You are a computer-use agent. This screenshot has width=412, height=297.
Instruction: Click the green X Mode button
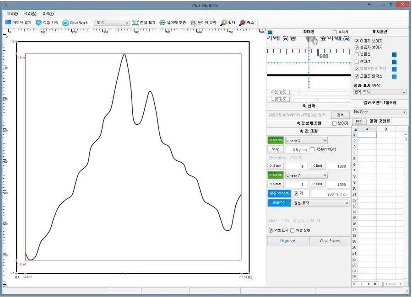point(276,140)
